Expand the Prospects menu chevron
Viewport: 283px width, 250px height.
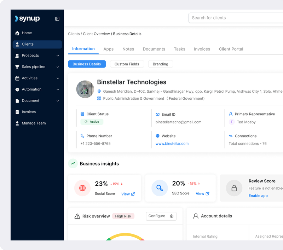click(x=58, y=56)
